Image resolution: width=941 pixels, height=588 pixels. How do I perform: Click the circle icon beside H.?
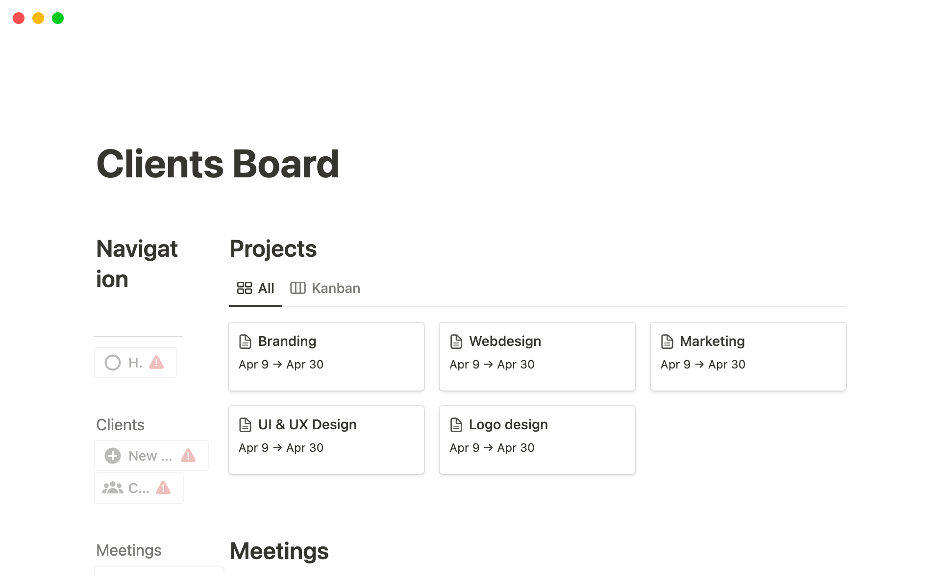pyautogui.click(x=113, y=363)
